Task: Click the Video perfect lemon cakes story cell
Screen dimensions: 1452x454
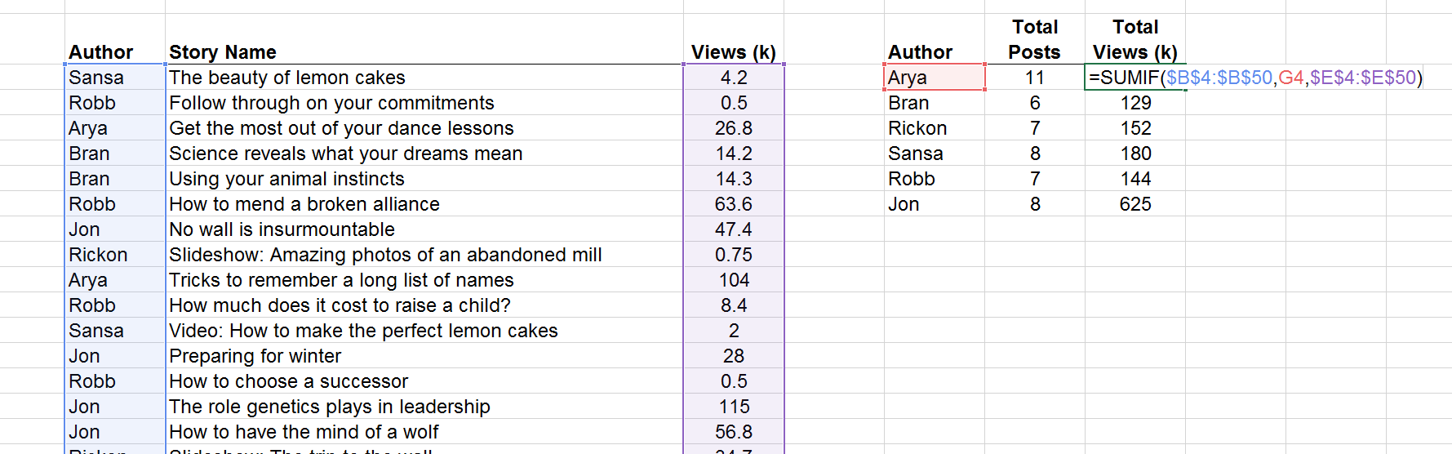Action: coord(424,331)
